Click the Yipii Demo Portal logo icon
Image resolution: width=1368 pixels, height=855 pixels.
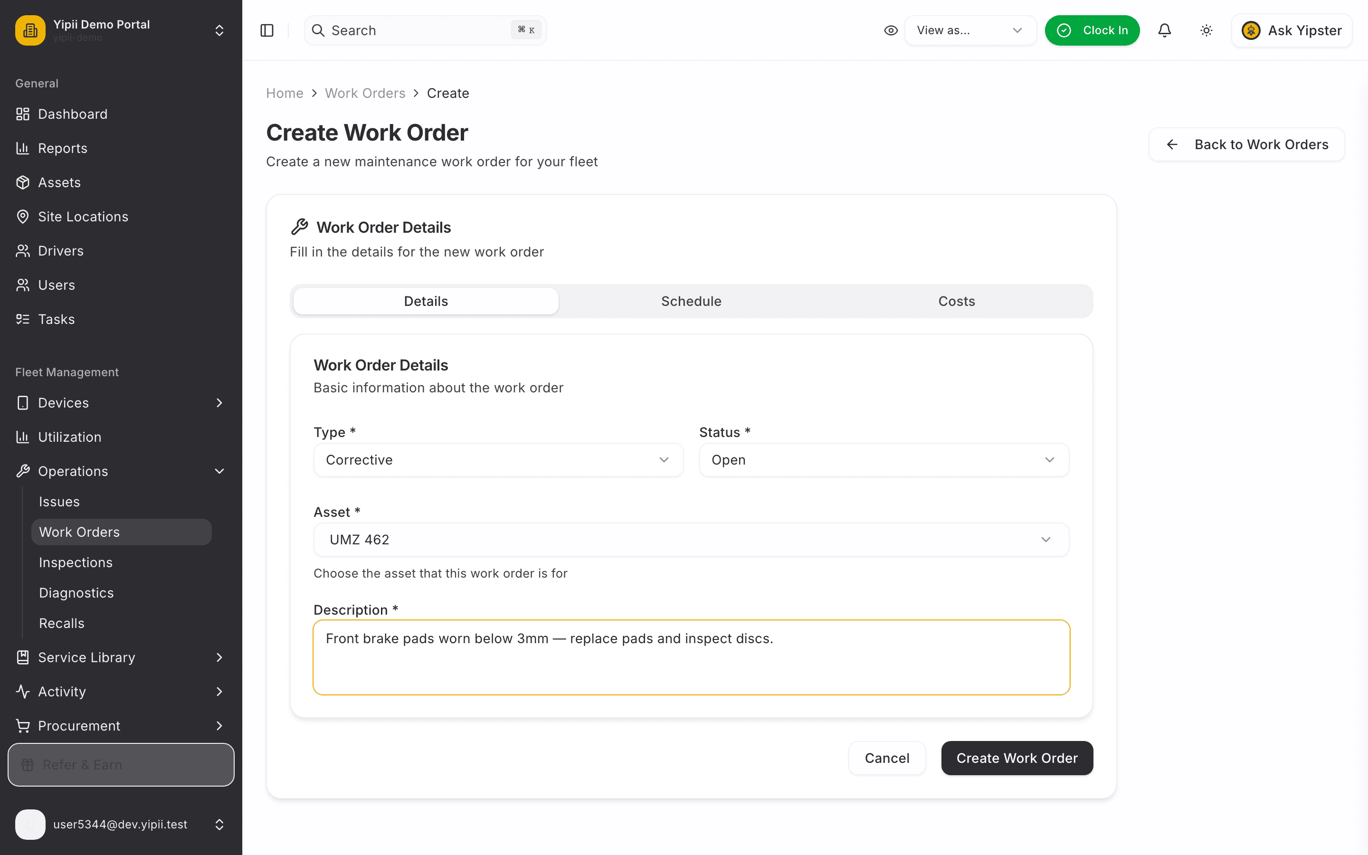[x=30, y=30]
